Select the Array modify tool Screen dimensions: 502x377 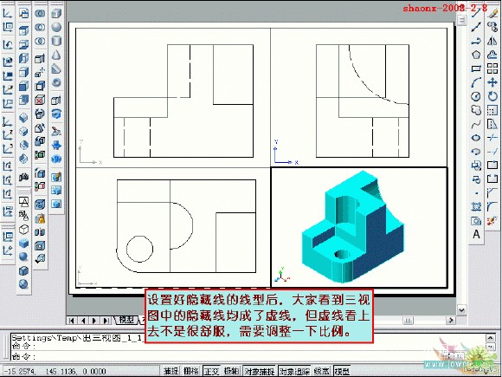[492, 68]
